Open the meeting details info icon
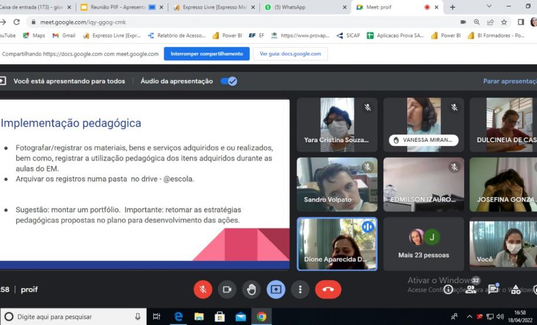This screenshot has width=537, height=325. [x=448, y=289]
